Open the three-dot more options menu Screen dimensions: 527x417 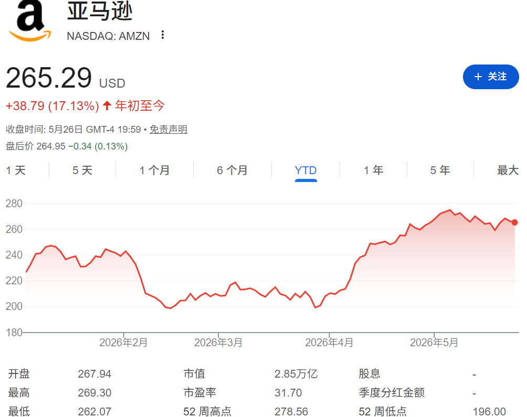(163, 35)
